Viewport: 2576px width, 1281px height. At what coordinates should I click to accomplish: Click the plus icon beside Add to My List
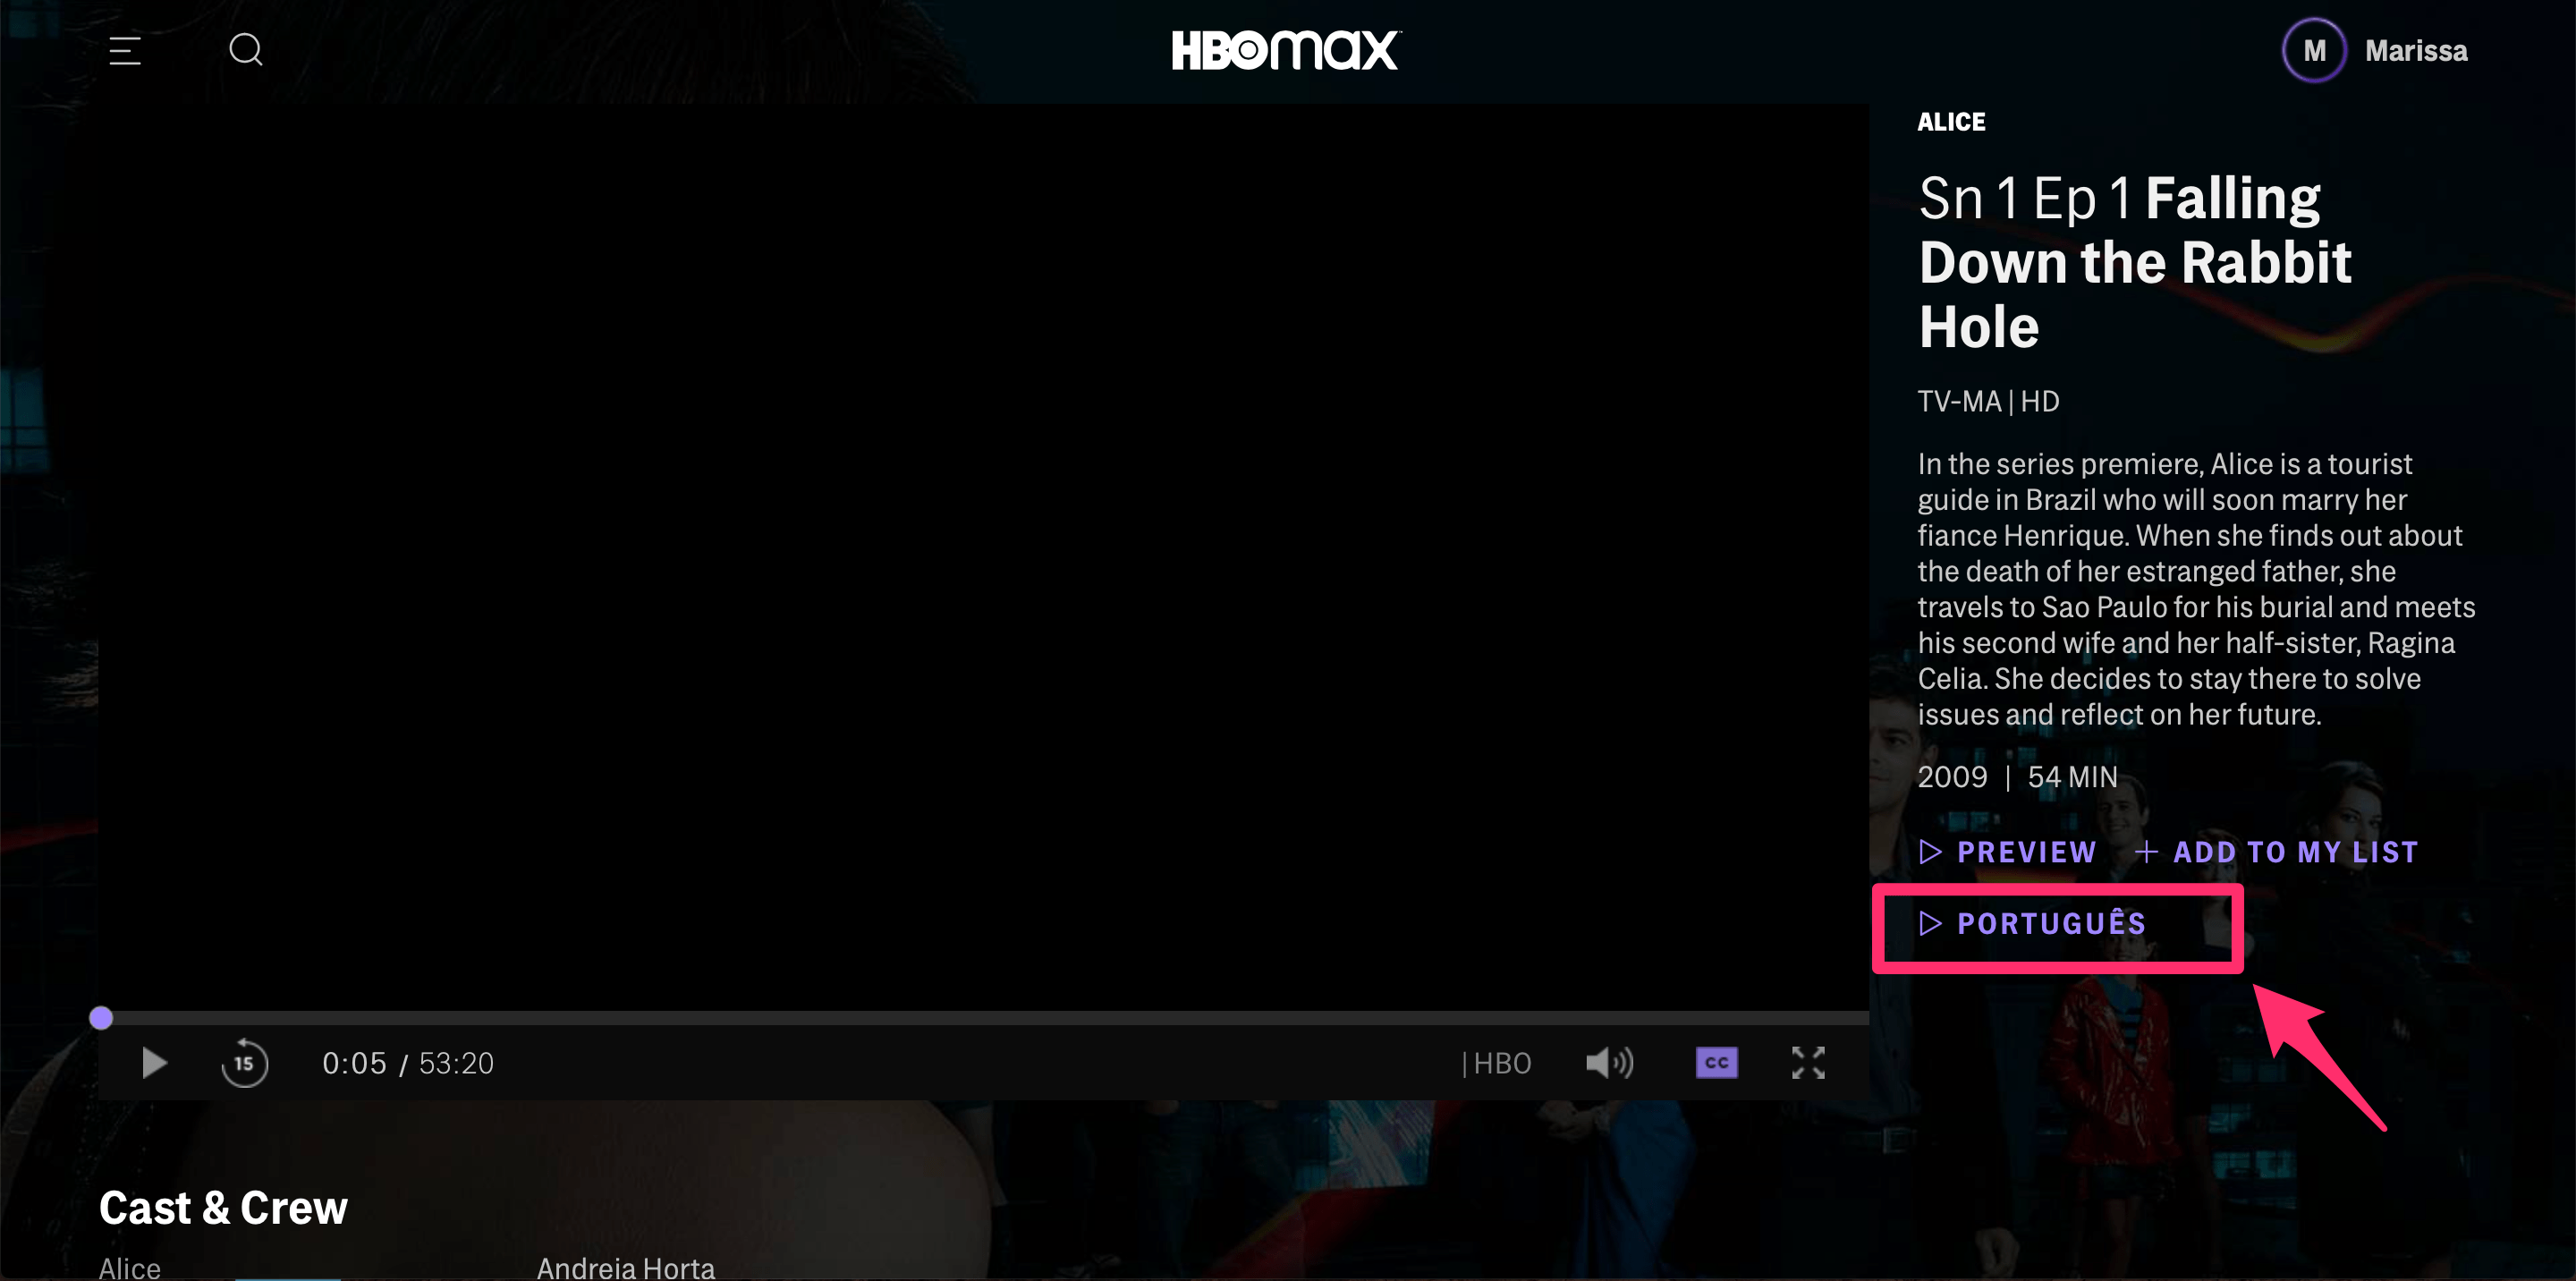pyautogui.click(x=2146, y=852)
